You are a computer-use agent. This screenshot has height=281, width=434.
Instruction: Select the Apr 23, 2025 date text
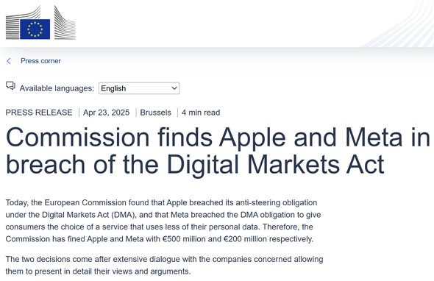106,113
